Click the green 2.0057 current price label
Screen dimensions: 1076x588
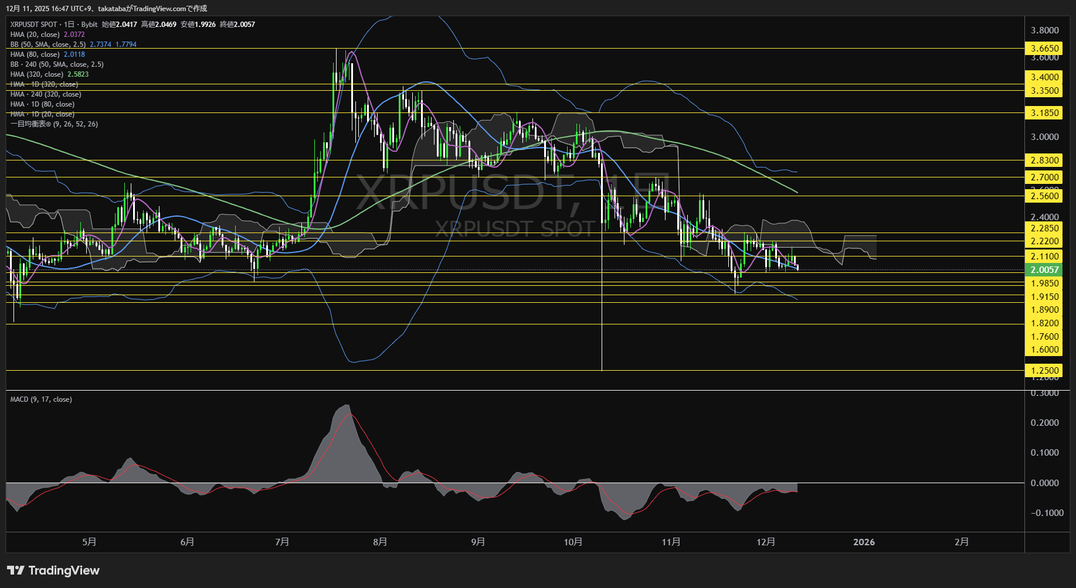tap(1046, 270)
